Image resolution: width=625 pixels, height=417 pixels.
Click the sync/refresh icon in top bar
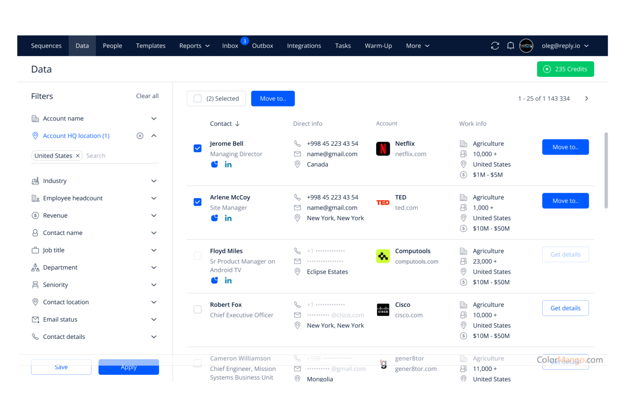click(495, 46)
